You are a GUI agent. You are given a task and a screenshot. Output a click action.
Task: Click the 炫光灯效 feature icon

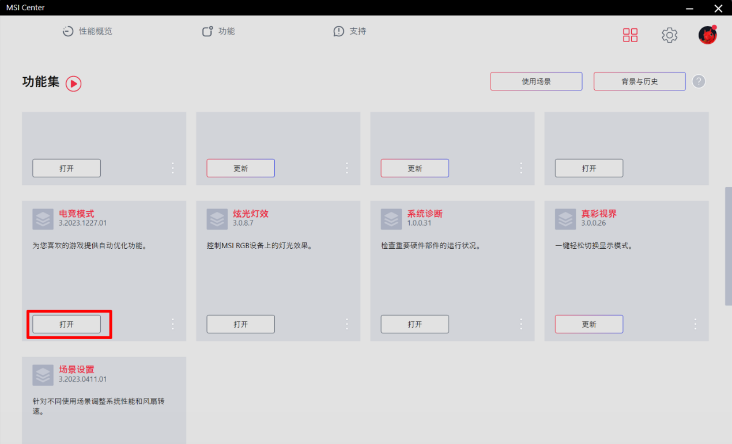point(217,219)
